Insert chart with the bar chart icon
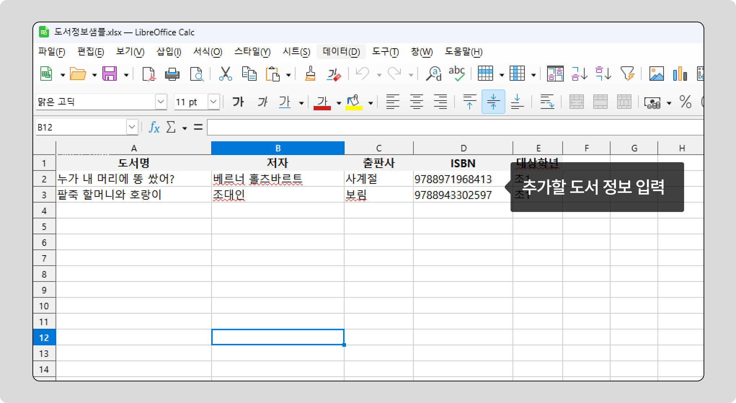 [x=680, y=74]
